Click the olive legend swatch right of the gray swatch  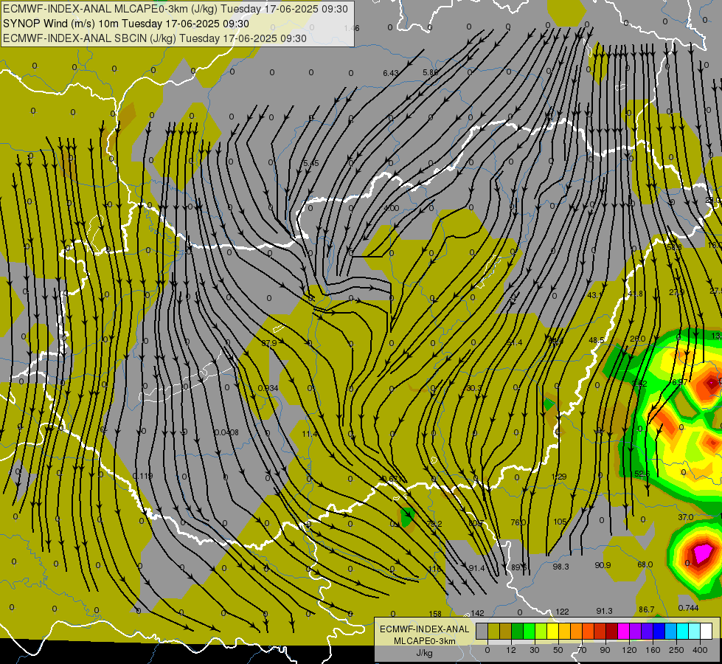pos(494,631)
